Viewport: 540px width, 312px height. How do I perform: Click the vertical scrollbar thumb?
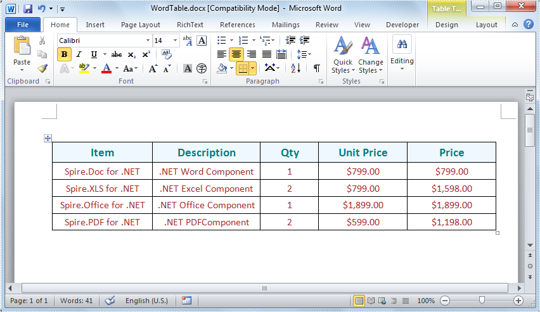tap(530, 130)
